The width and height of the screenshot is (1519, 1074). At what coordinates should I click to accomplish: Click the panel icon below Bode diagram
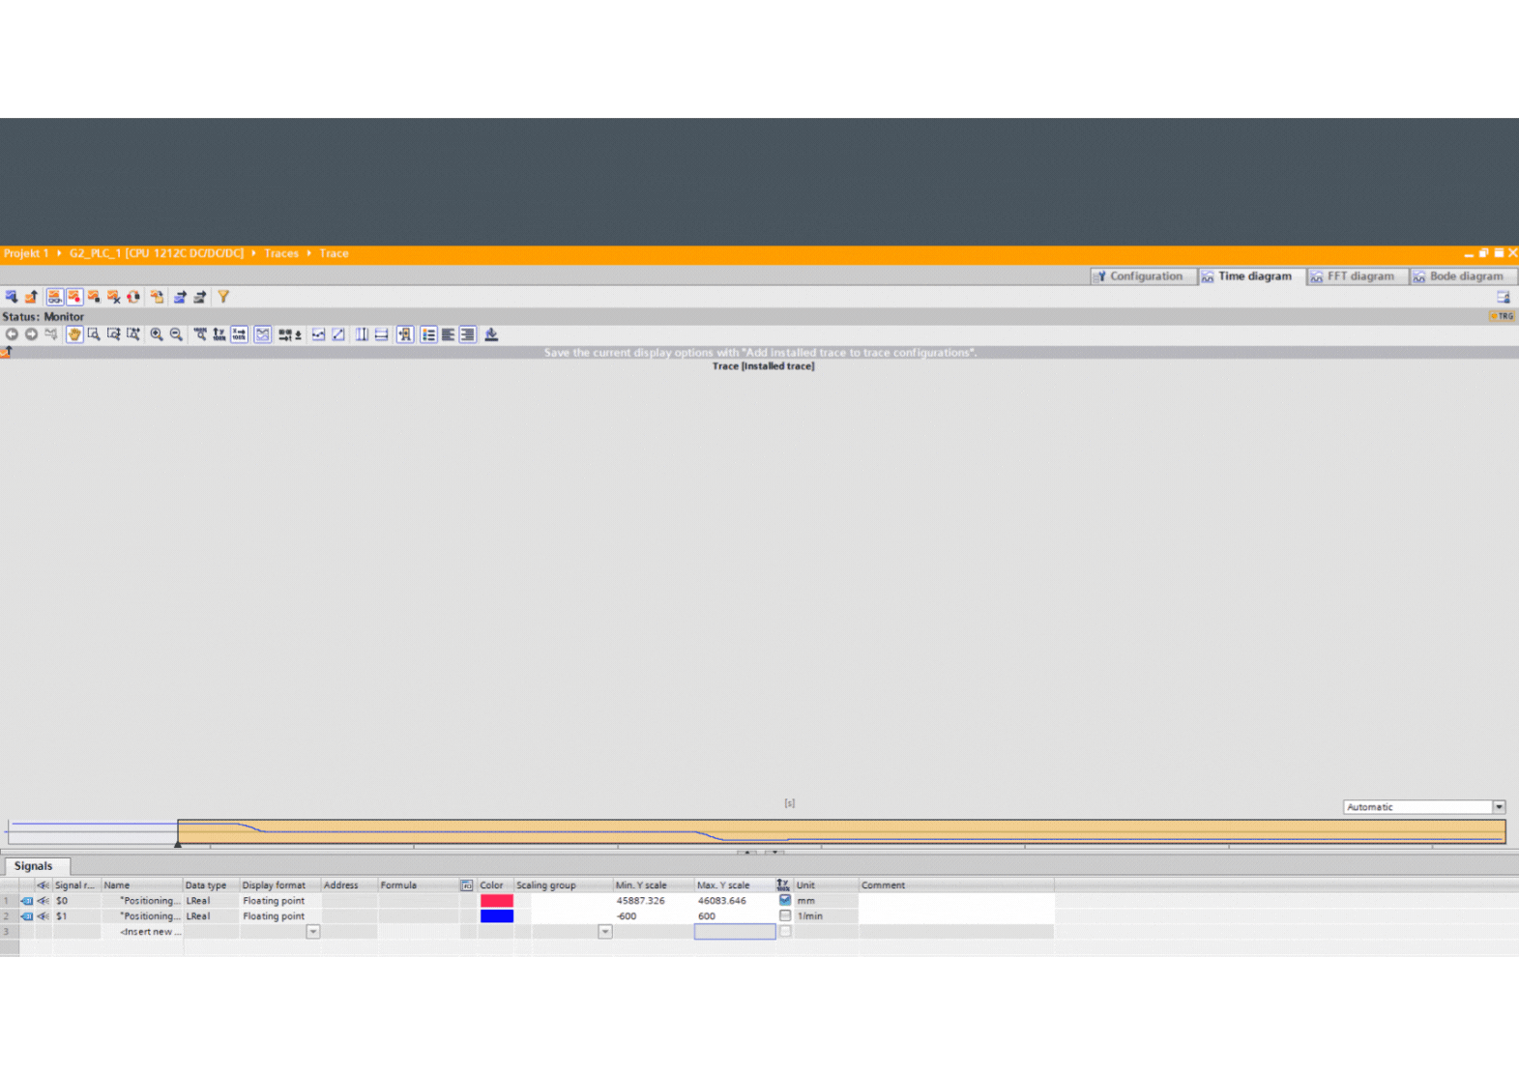coord(1504,297)
